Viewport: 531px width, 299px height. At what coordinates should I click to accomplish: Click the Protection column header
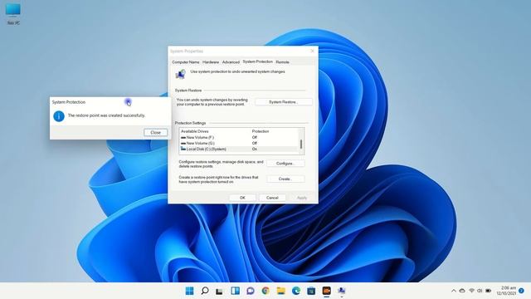pyautogui.click(x=261, y=131)
